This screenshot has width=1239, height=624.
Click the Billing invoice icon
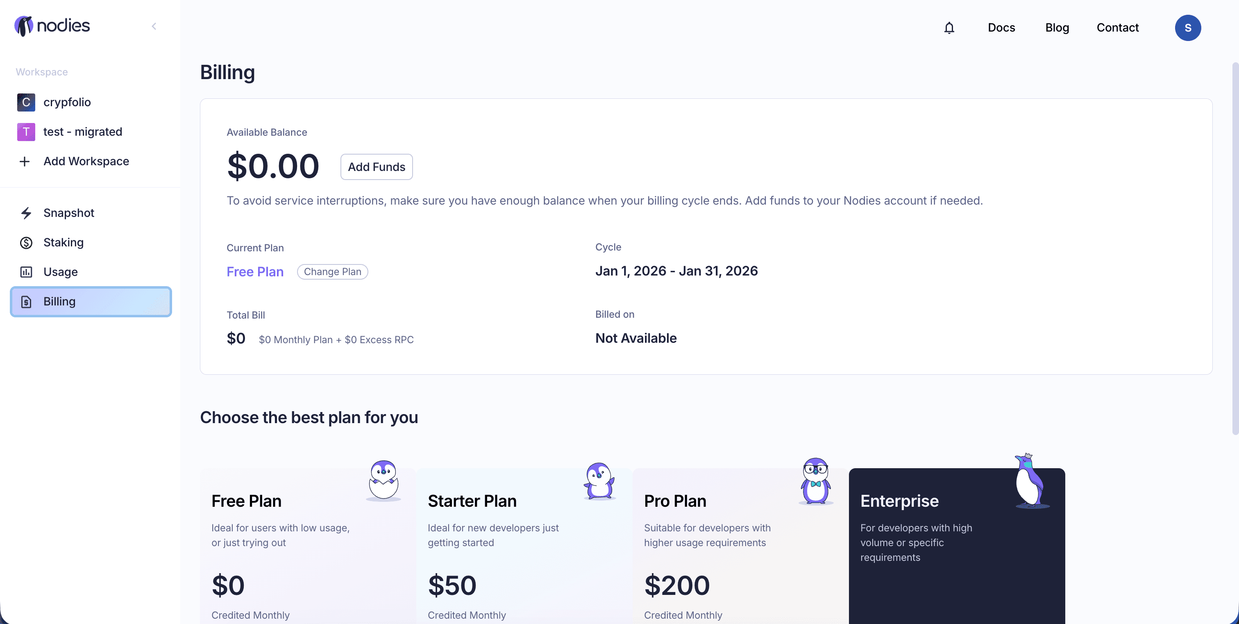pyautogui.click(x=26, y=302)
